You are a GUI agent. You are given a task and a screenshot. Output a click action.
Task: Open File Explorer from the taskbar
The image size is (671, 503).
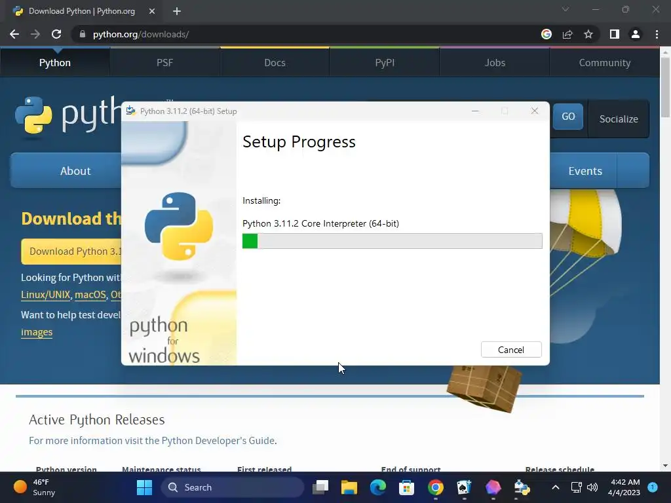point(349,487)
